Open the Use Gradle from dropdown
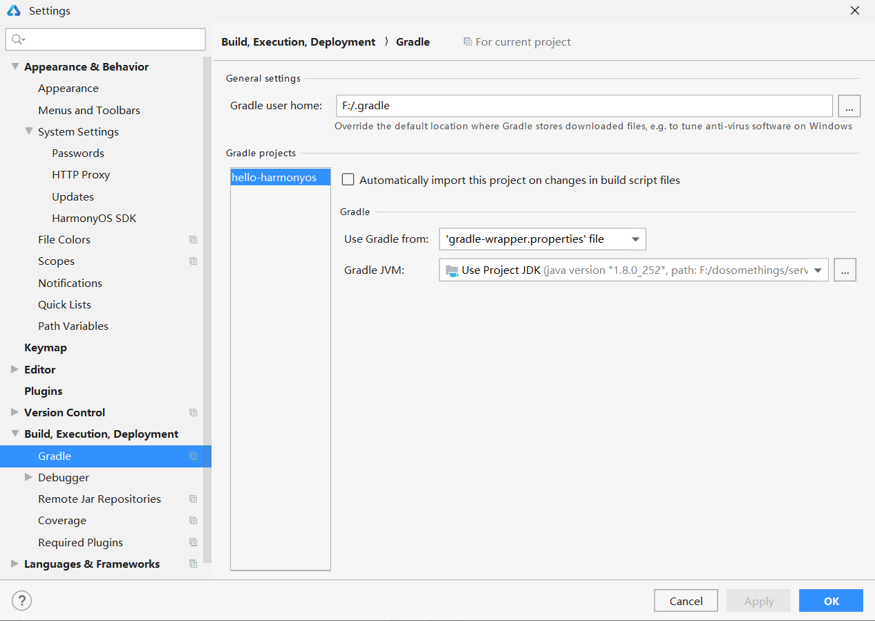This screenshot has height=621, width=875. pyautogui.click(x=542, y=239)
